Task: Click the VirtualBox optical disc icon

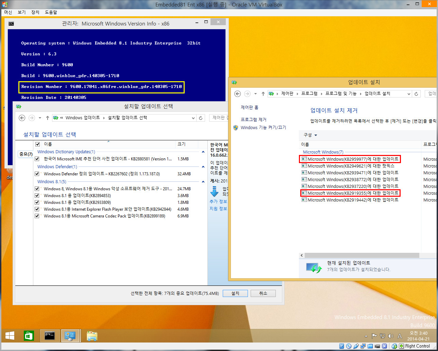Action: click(349, 346)
